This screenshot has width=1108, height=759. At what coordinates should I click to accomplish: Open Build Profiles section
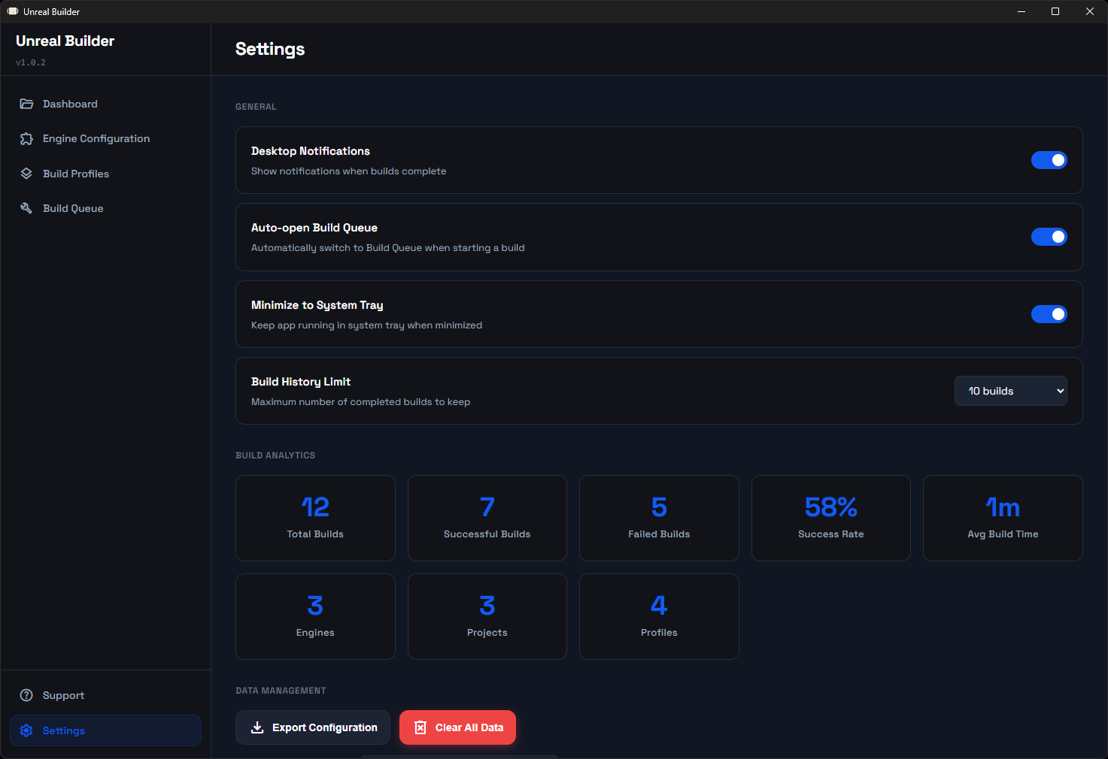[x=105, y=174]
